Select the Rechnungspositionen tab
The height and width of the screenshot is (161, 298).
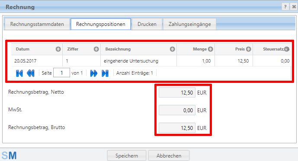(x=101, y=24)
